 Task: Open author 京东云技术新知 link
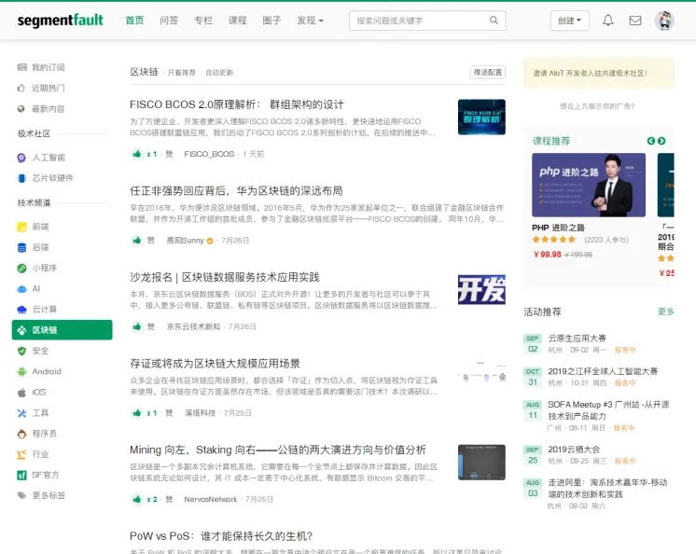tap(193, 326)
